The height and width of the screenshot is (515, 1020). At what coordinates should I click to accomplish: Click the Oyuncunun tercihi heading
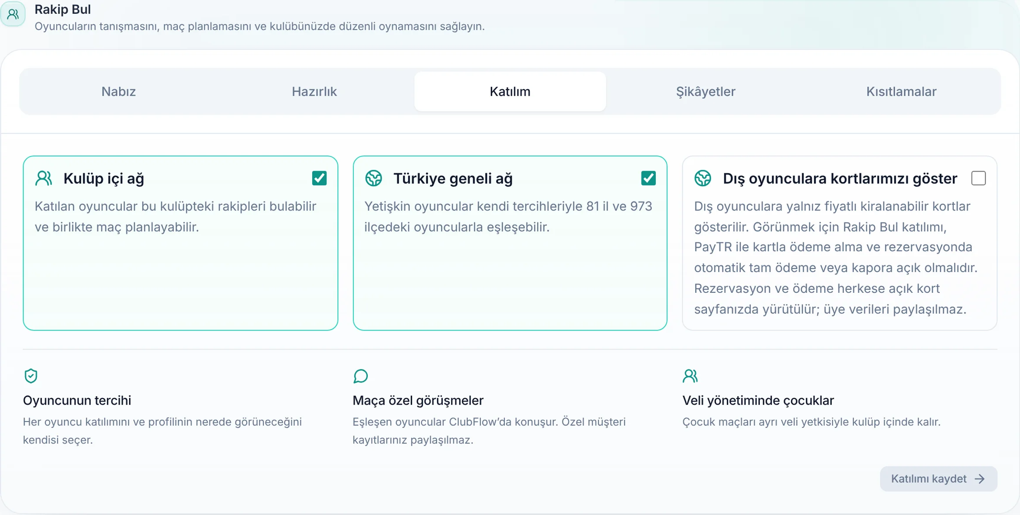click(x=77, y=400)
